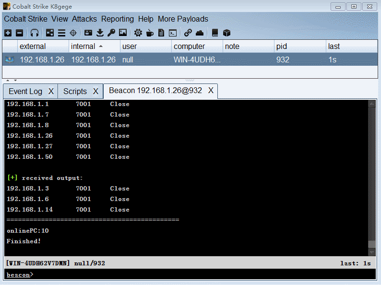
Task: Open the credentials card icon
Action: [88, 33]
